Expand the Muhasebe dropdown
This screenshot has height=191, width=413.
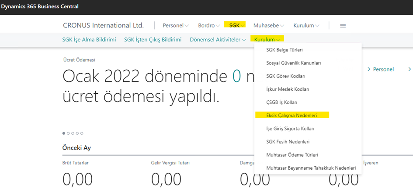click(269, 26)
